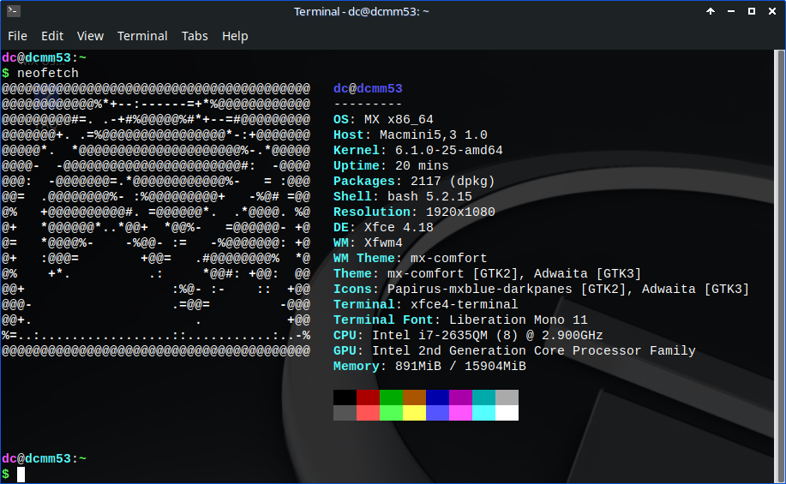Click the dark blue color block
Screen dimensions: 786x484
tap(437, 397)
